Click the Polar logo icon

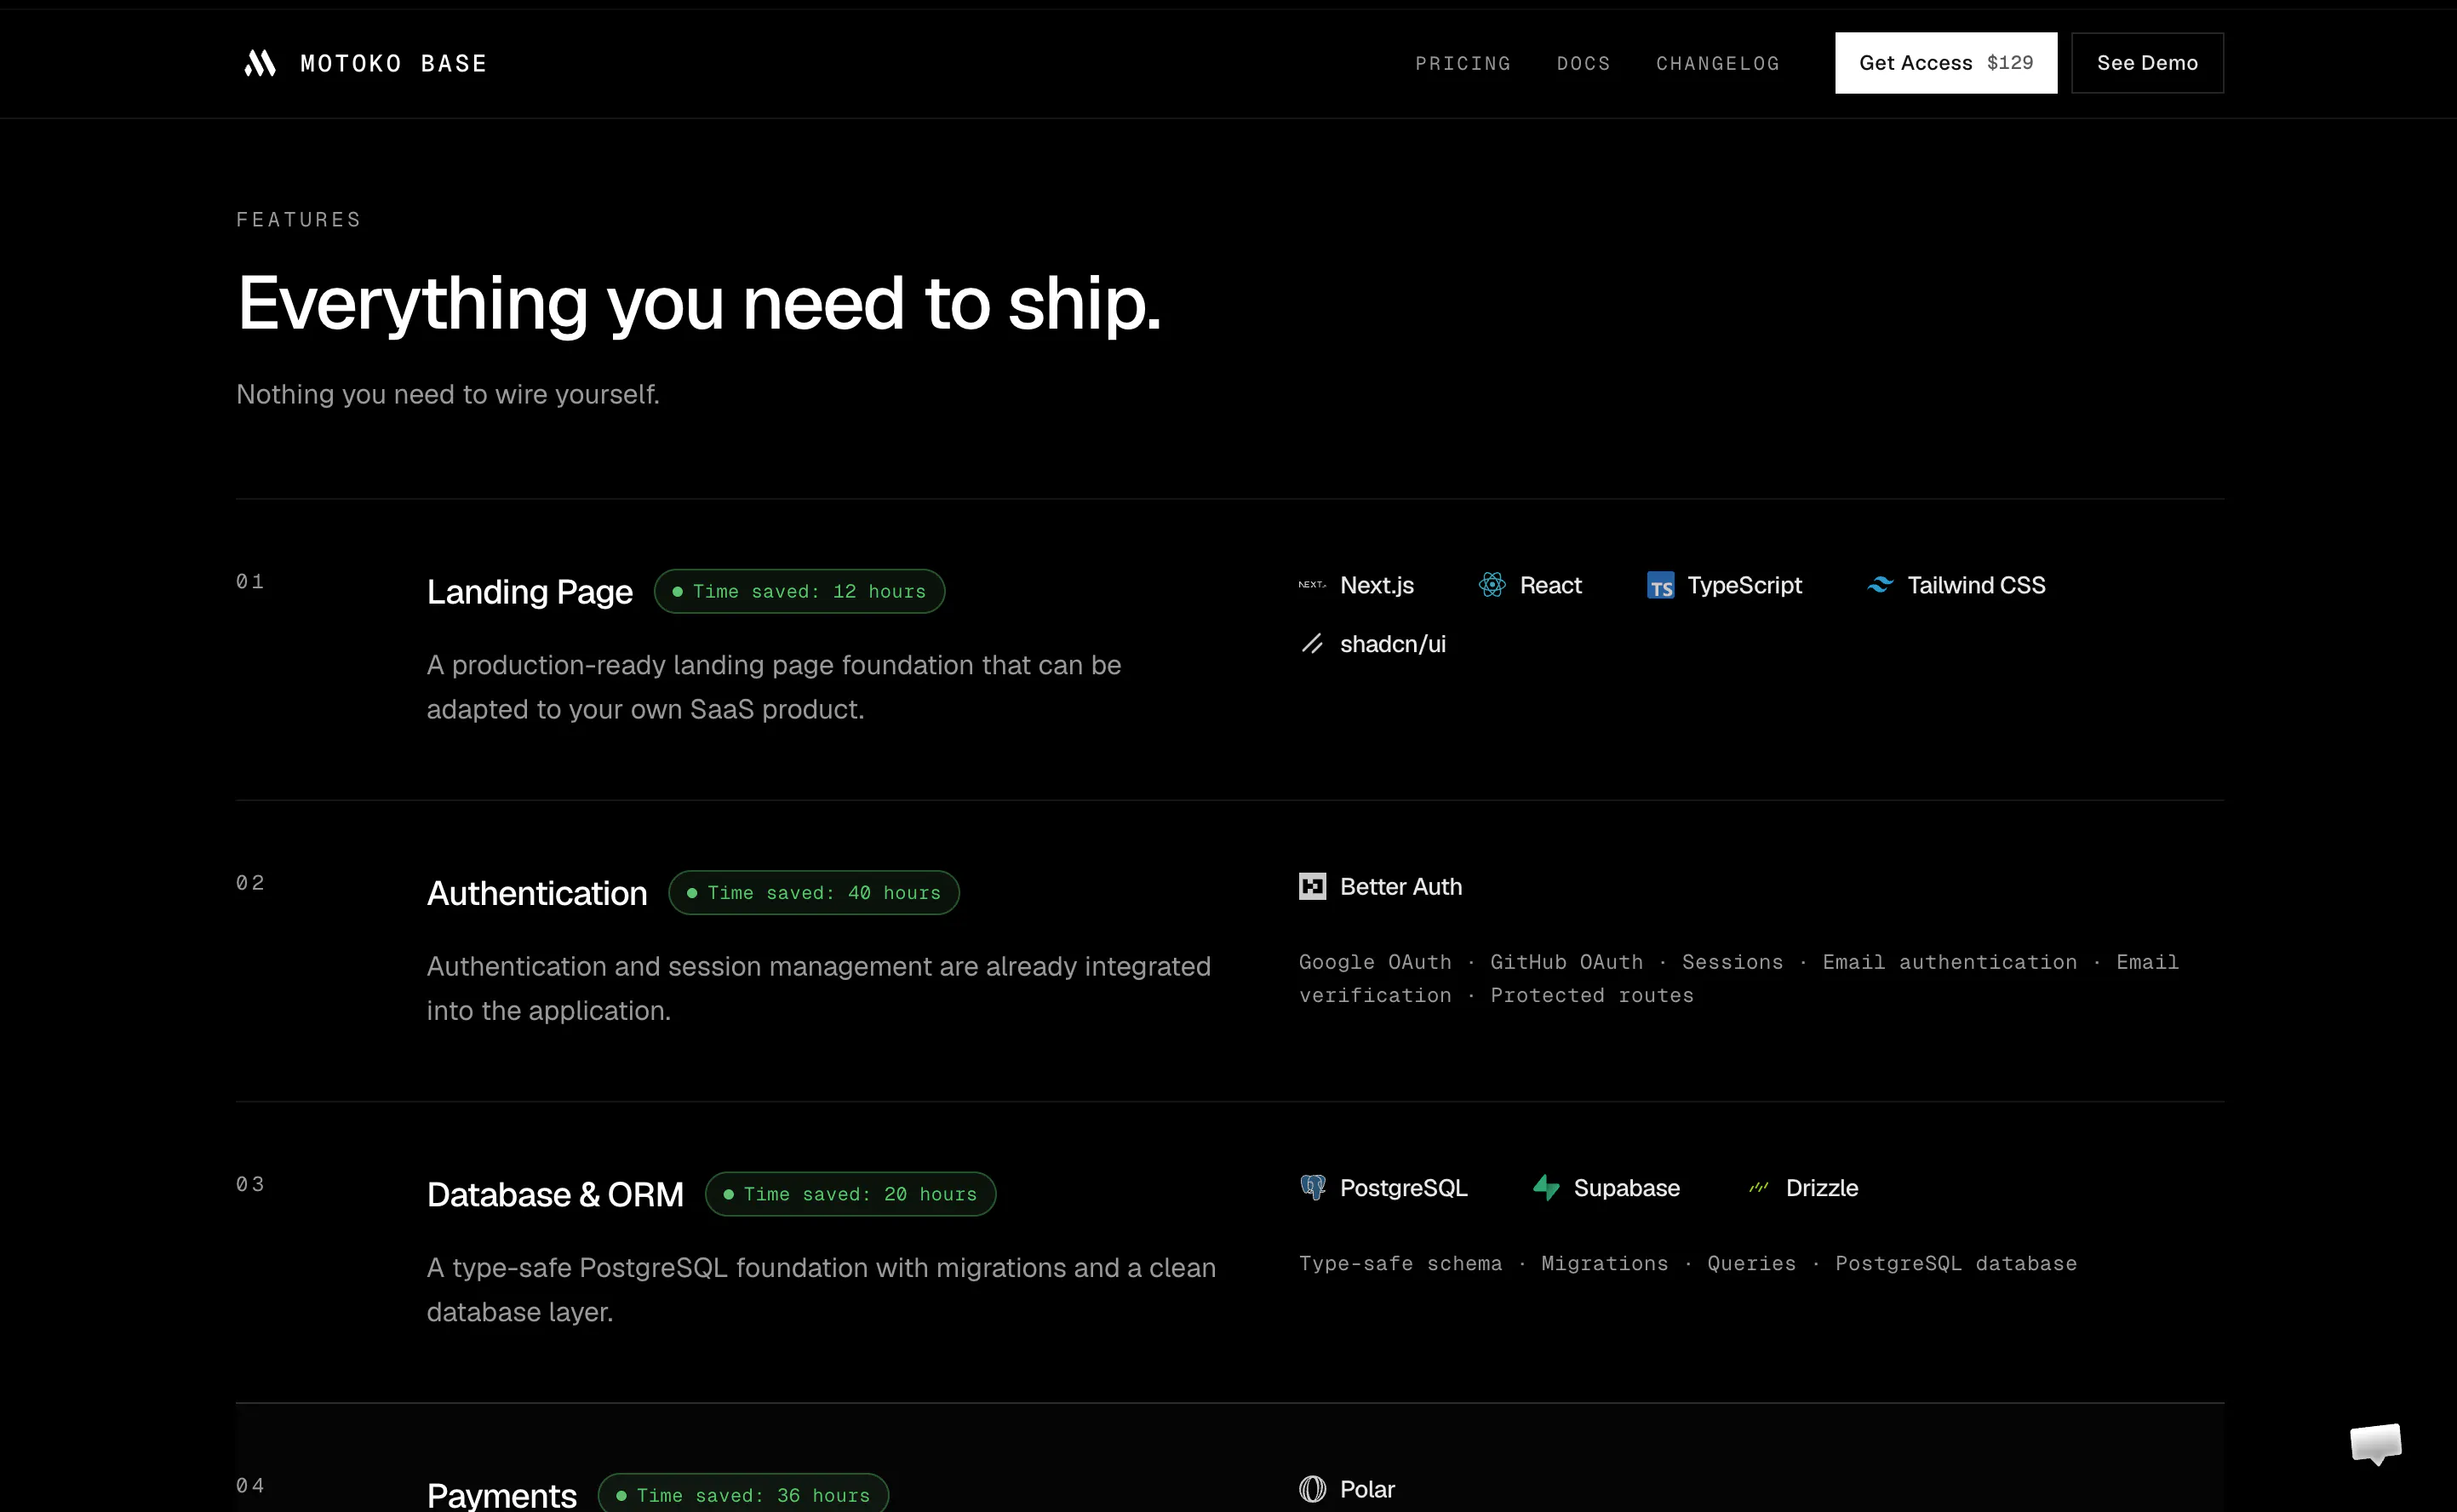[x=1312, y=1489]
